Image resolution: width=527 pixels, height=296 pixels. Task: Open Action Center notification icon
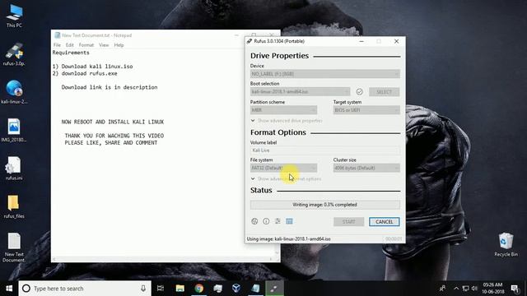click(x=515, y=289)
